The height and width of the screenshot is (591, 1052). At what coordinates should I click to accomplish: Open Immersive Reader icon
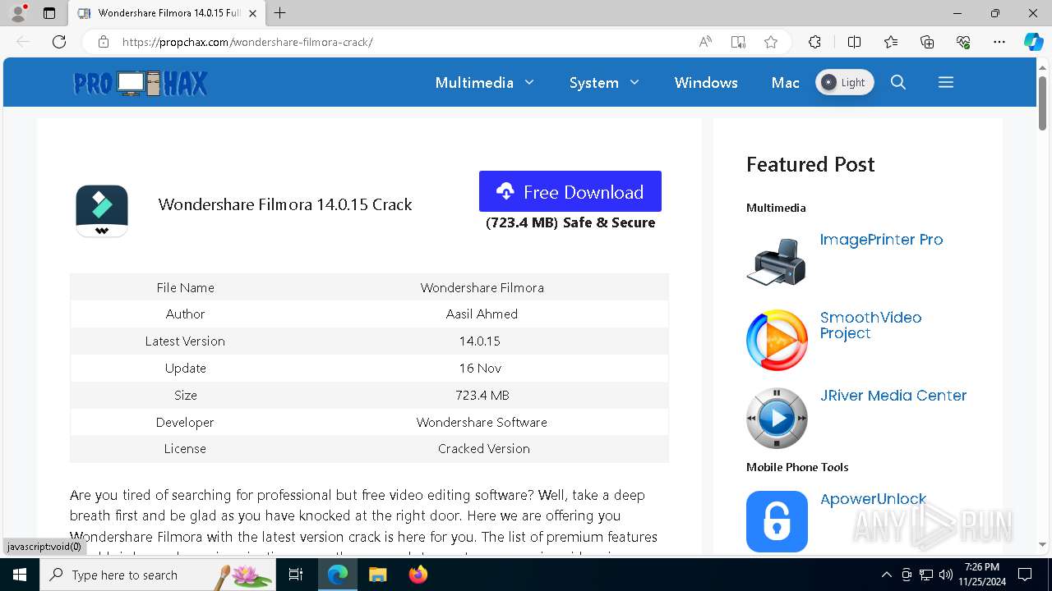[x=738, y=42]
